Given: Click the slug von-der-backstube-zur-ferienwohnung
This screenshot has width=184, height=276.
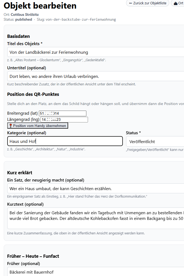Looking at the screenshot, I should (x=81, y=19).
